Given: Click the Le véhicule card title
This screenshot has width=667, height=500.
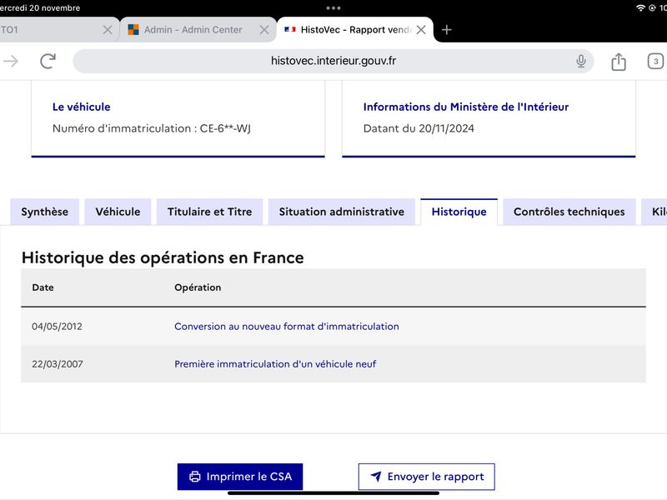Looking at the screenshot, I should coord(81,107).
